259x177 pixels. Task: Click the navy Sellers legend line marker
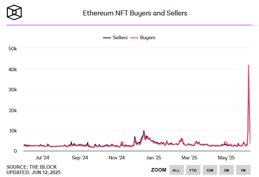[107, 37]
